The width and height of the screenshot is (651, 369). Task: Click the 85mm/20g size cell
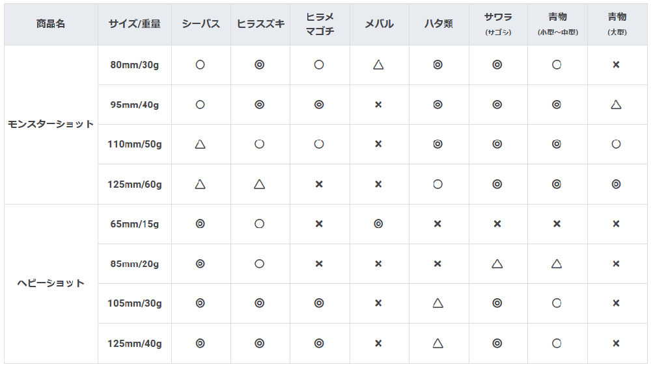(135, 263)
